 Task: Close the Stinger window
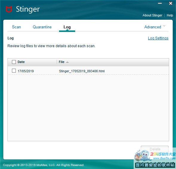click(171, 3)
